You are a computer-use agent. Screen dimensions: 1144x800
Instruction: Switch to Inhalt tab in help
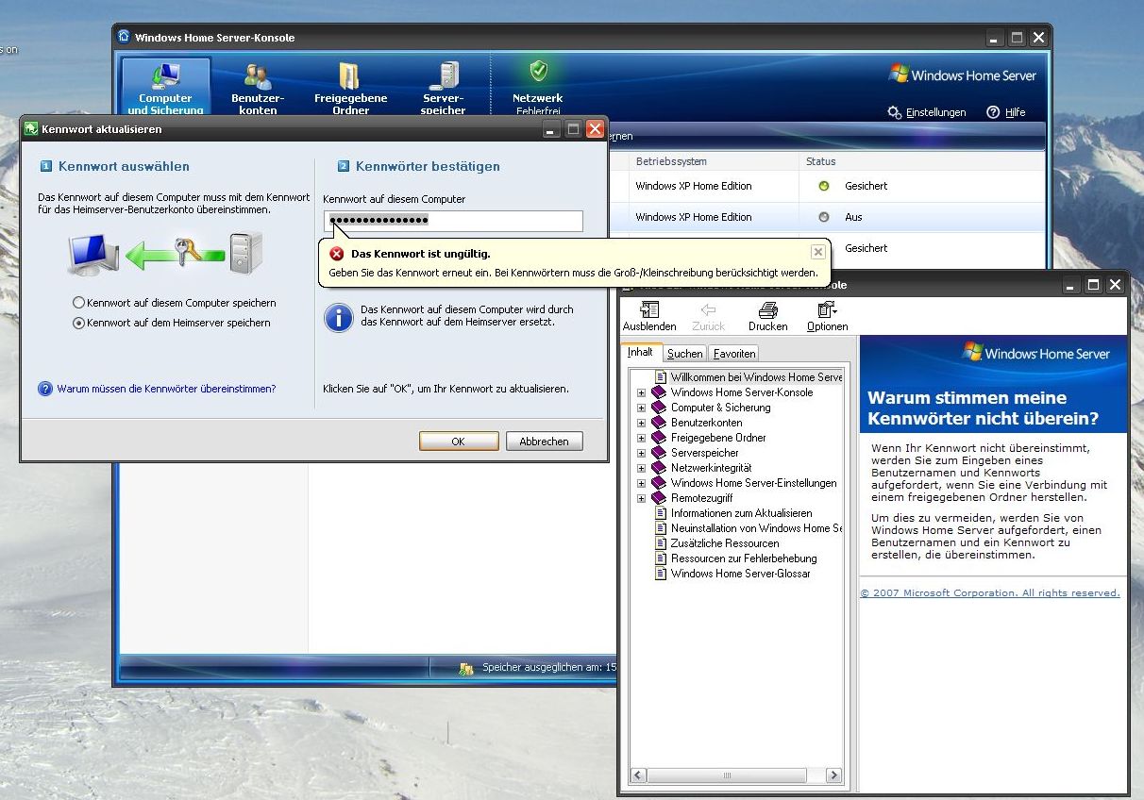click(640, 352)
